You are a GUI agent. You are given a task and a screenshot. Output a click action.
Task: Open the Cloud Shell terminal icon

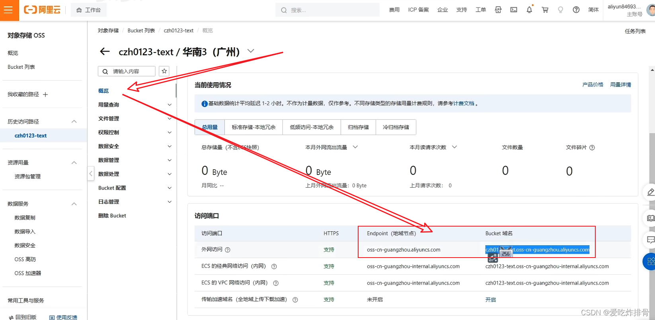(x=514, y=10)
